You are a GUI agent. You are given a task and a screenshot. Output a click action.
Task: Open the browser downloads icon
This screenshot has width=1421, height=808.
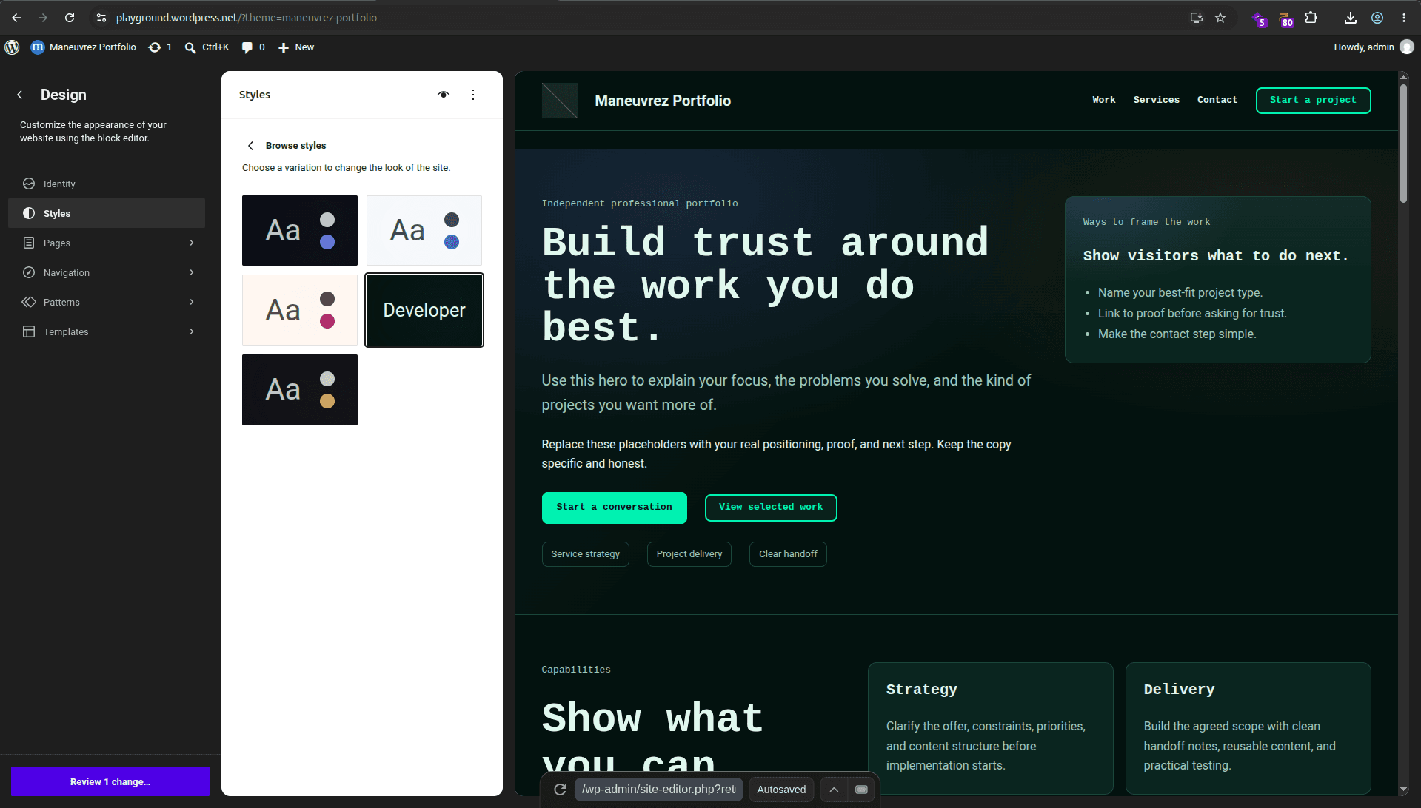coord(1351,18)
